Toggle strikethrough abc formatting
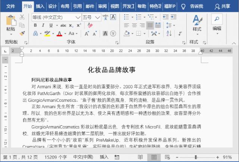The image size is (239, 162). coord(63,25)
